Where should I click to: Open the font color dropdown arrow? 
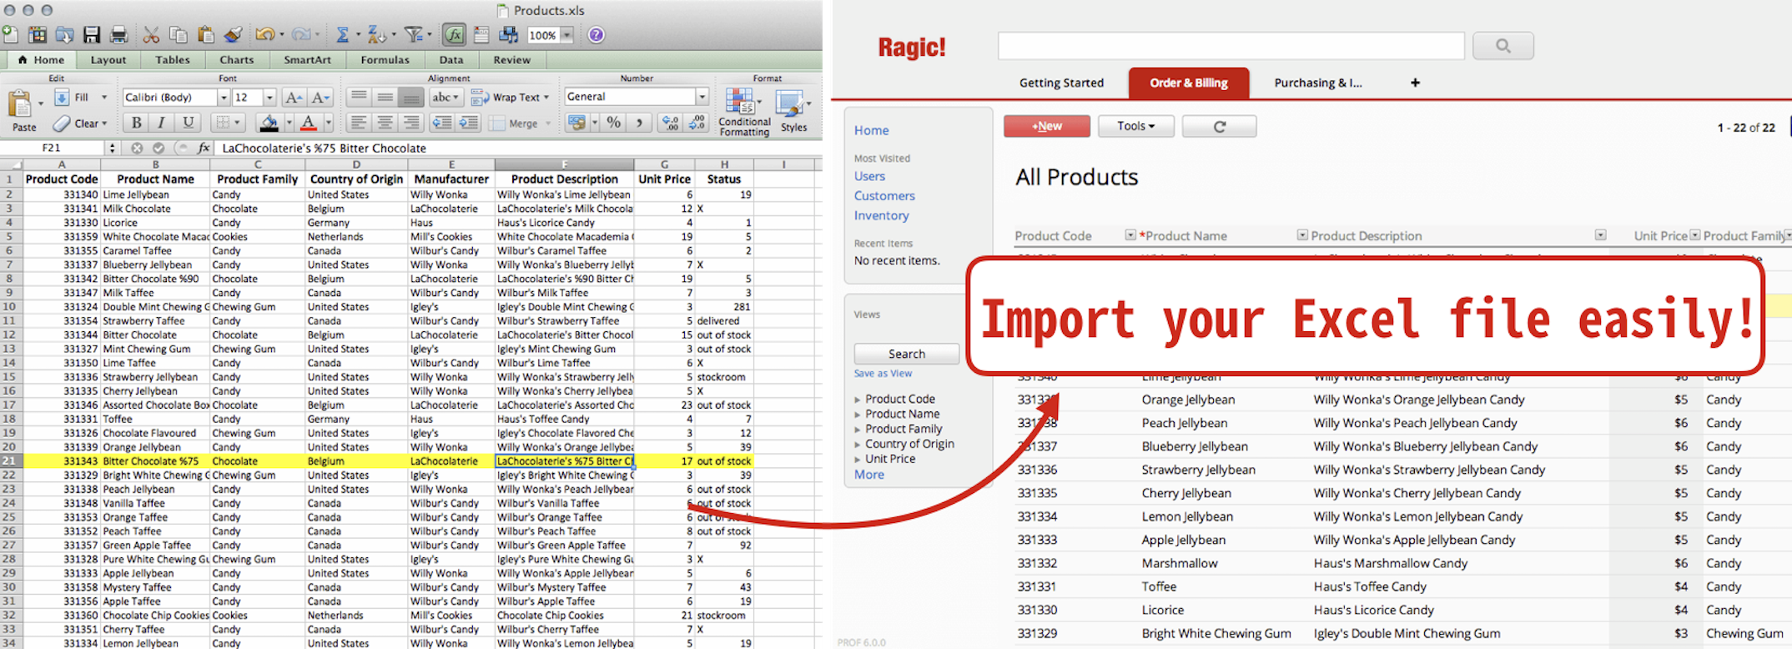click(x=329, y=123)
